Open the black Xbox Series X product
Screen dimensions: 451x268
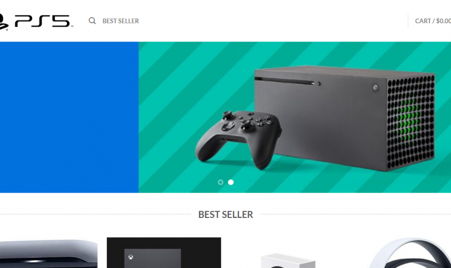click(x=164, y=252)
